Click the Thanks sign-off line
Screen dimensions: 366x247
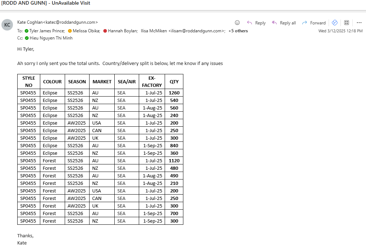[26, 236]
